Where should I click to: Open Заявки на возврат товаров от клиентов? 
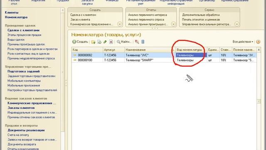point(32,140)
